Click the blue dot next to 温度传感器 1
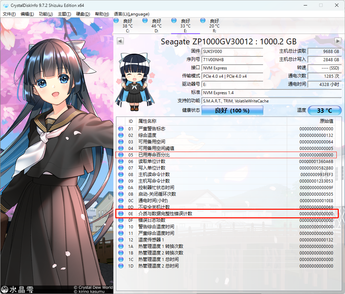The height and width of the screenshot is (294, 345). point(121,240)
